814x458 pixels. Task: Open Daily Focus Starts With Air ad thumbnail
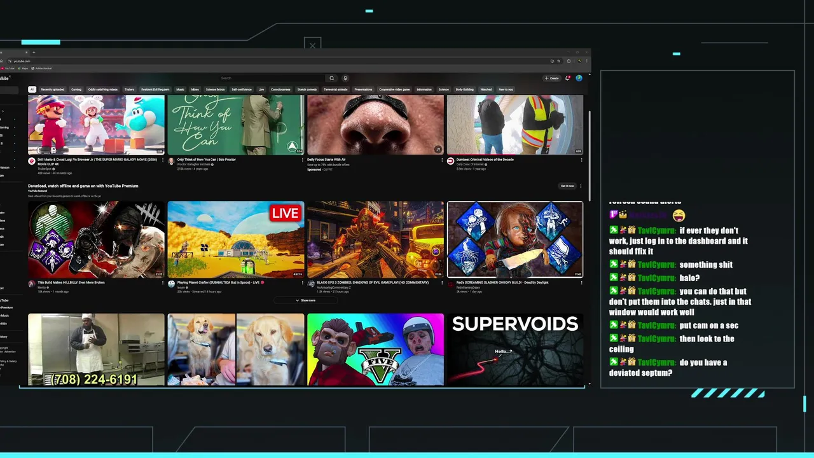(x=375, y=125)
